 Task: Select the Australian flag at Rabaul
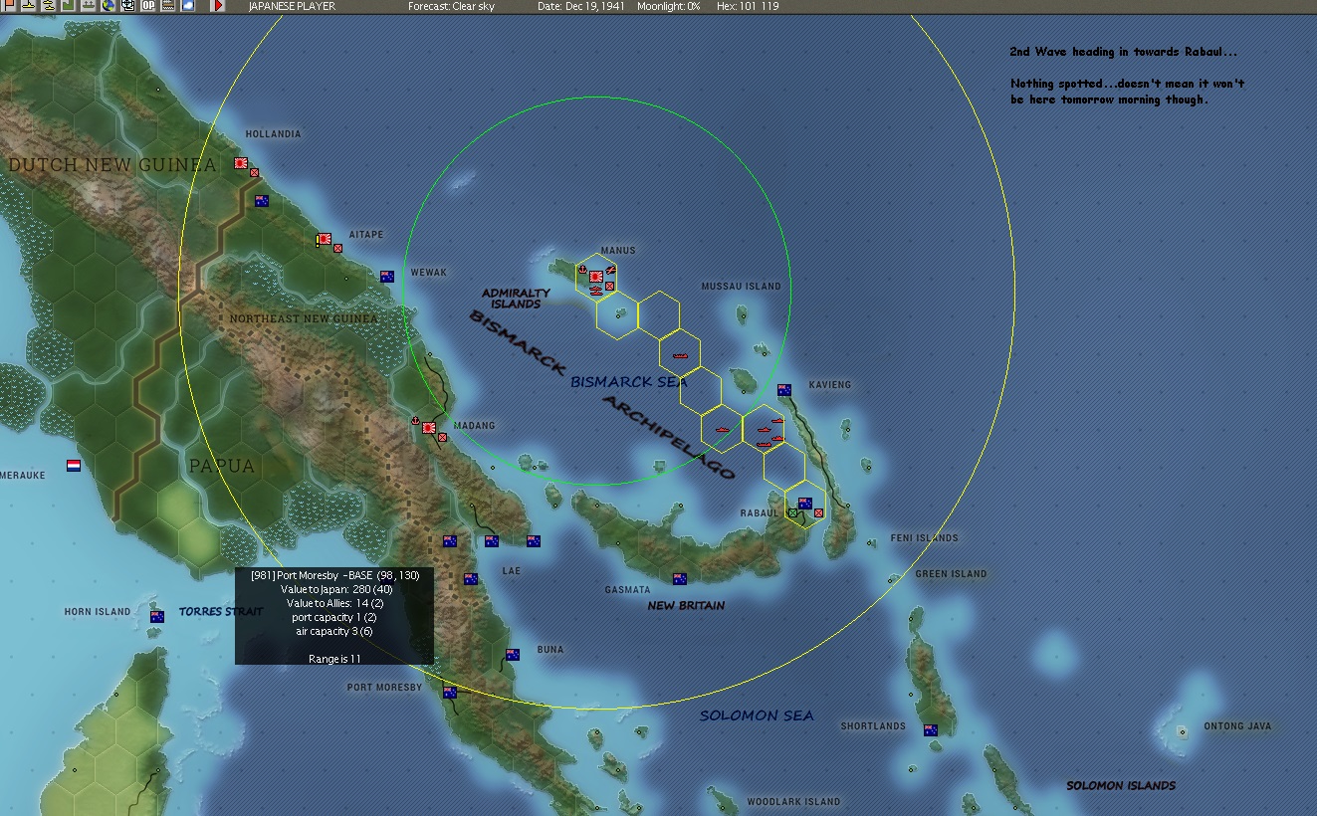pyautogui.click(x=805, y=503)
